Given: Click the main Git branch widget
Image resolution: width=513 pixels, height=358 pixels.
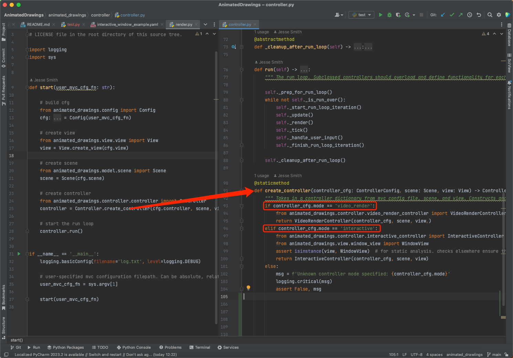Looking at the screenshot, I should pyautogui.click(x=494, y=355).
